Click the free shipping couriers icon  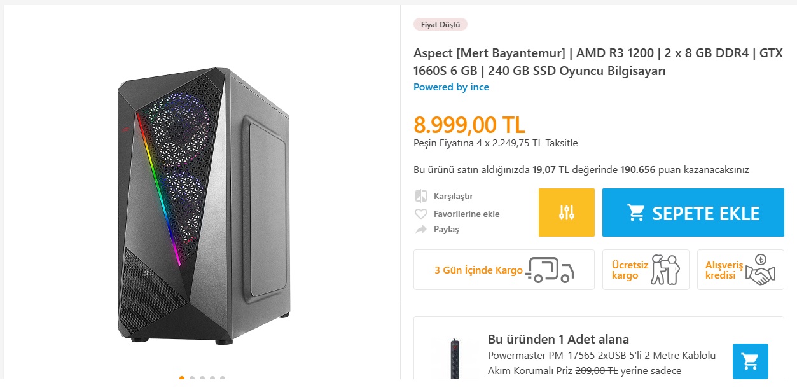(665, 270)
